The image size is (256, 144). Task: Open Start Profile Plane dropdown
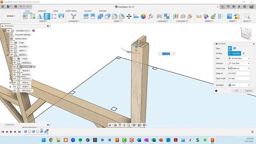239,58
